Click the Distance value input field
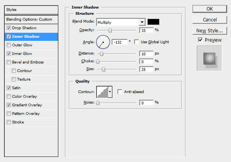 146,54
